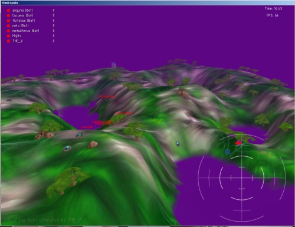Click the blue circle marker on the radar
Viewport: 295px width, 227px height.
point(227,152)
